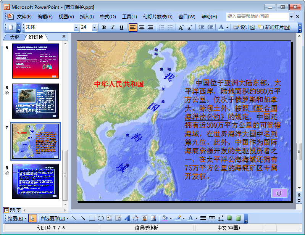The image size is (305, 235).
Task: Apply line color with brush icon
Action: 178,219
